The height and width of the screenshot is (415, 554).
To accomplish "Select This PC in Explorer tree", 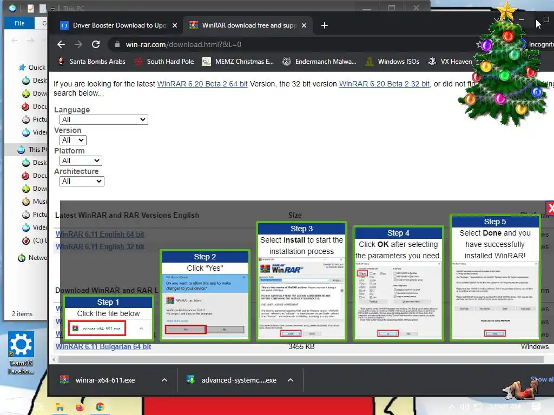I will 32,150.
